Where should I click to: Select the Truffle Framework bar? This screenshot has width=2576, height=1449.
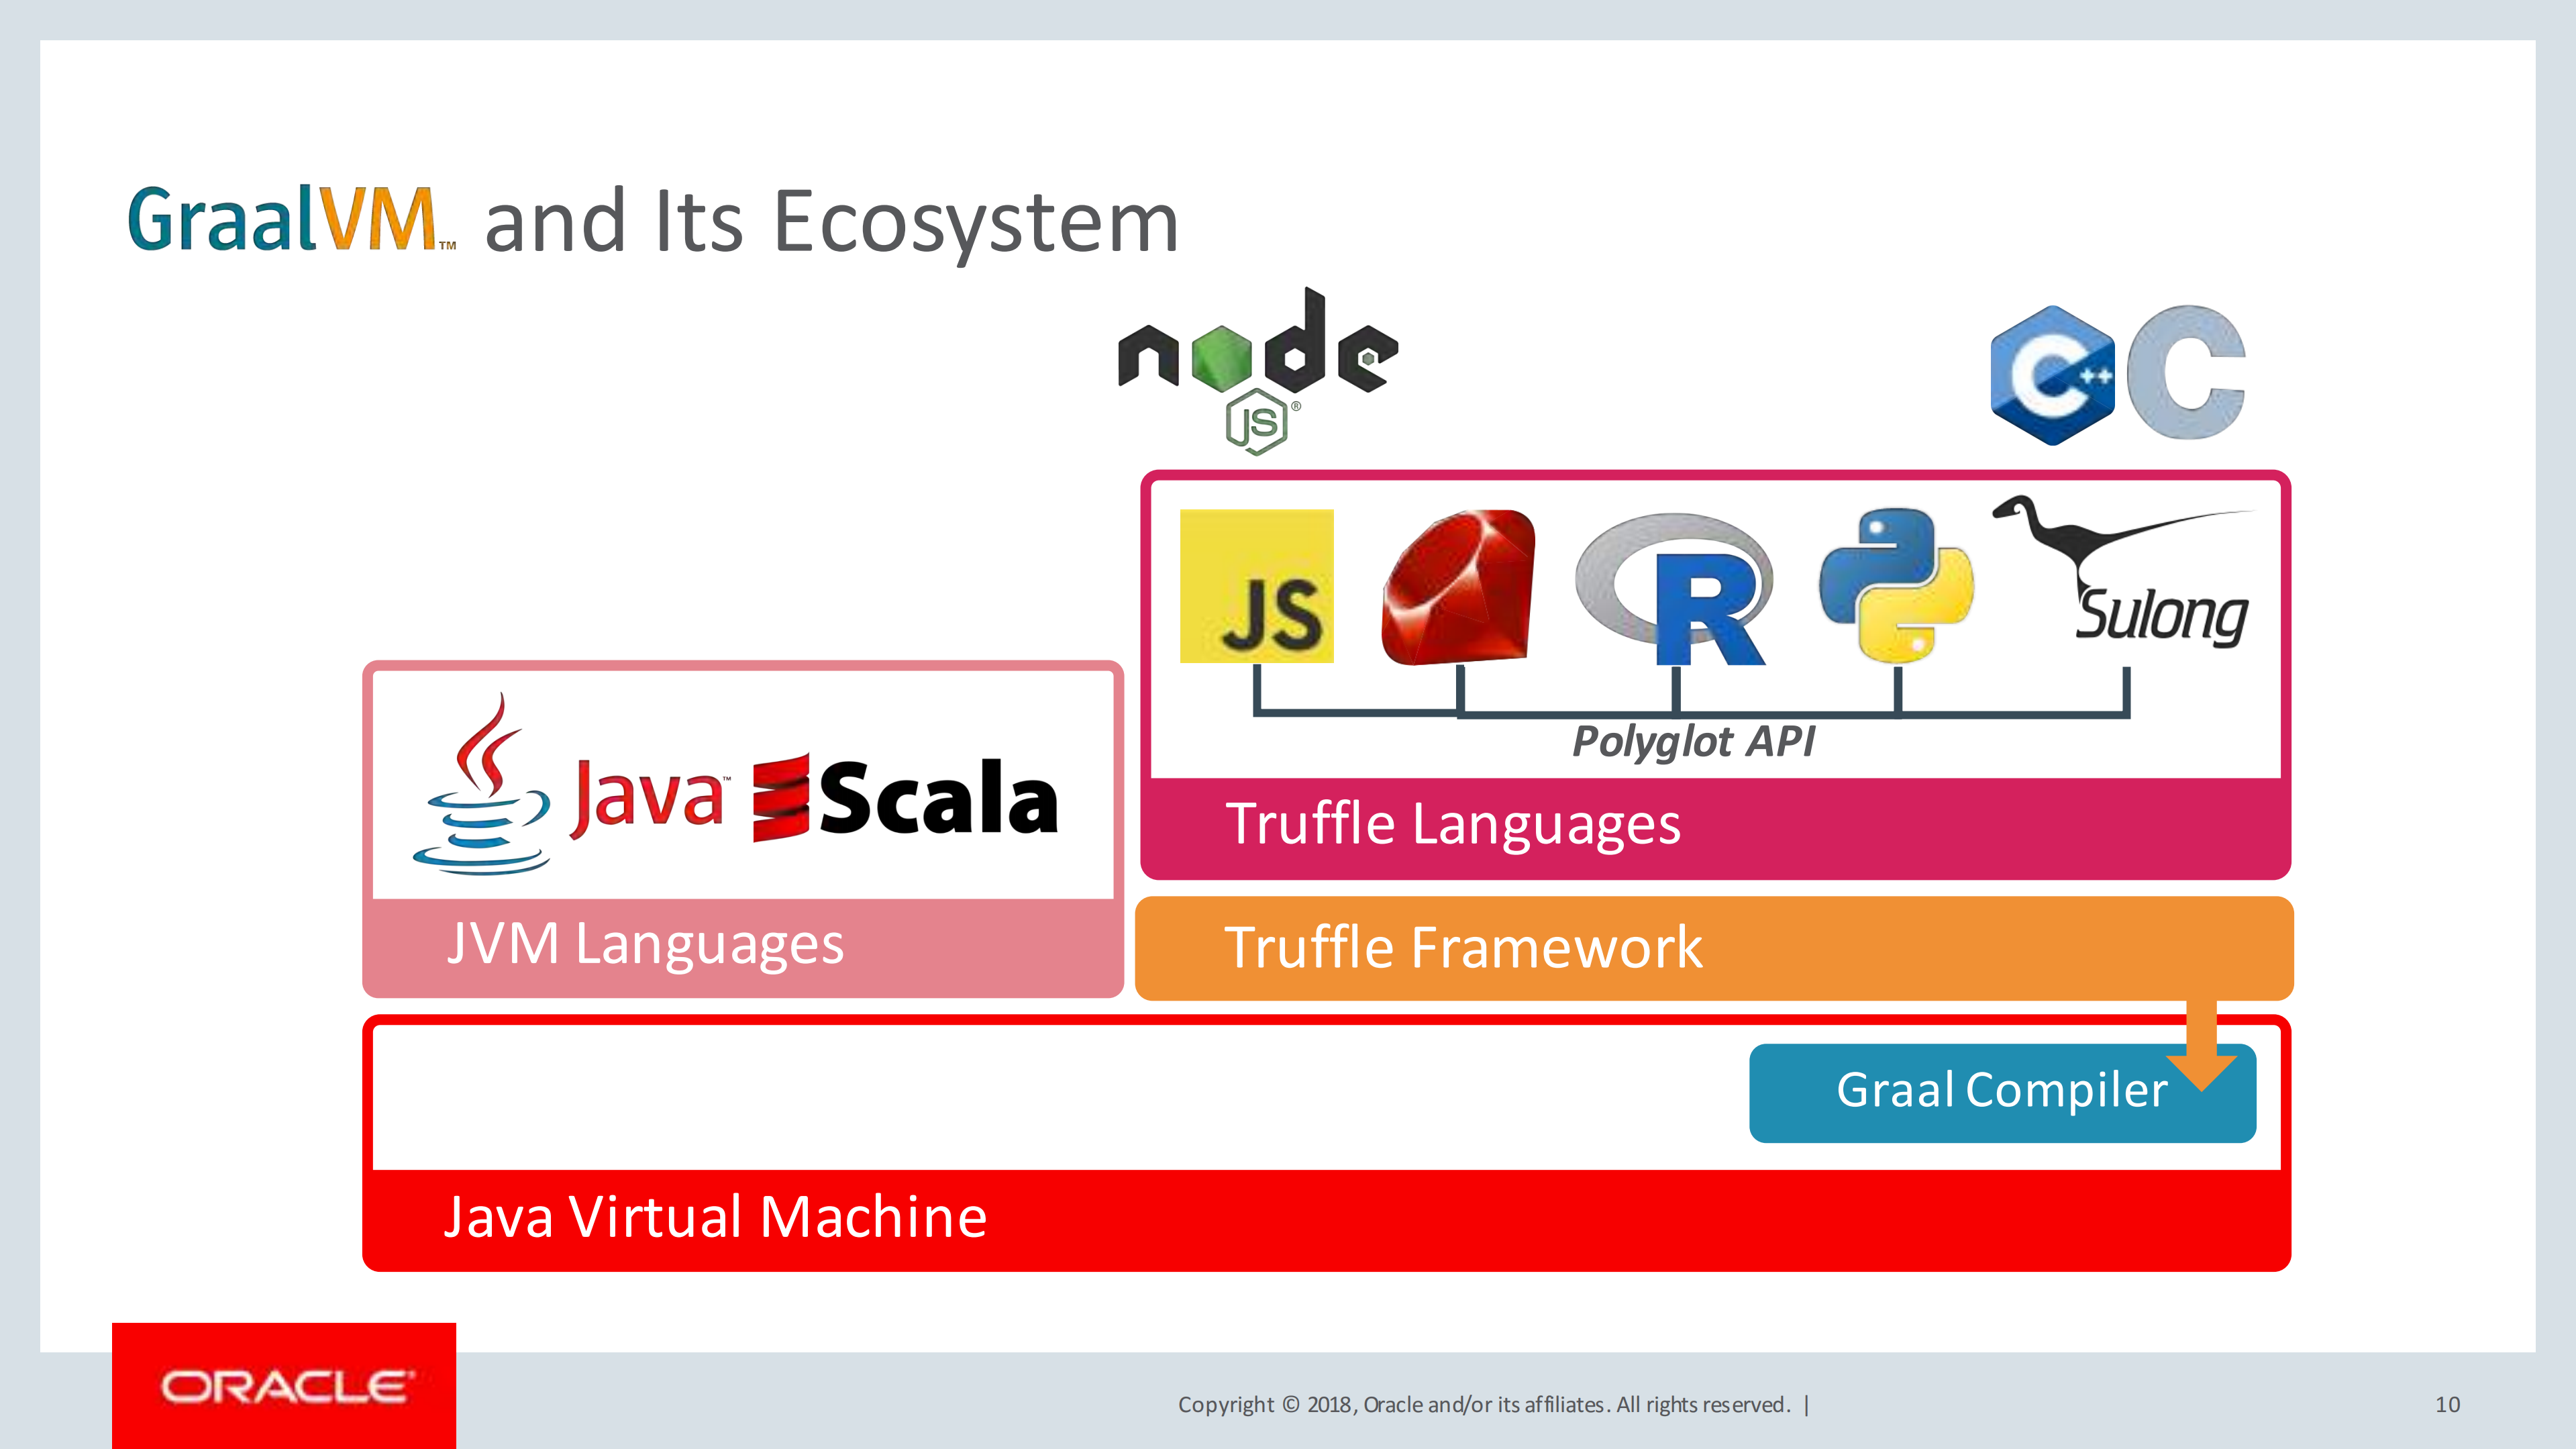(x=1713, y=948)
